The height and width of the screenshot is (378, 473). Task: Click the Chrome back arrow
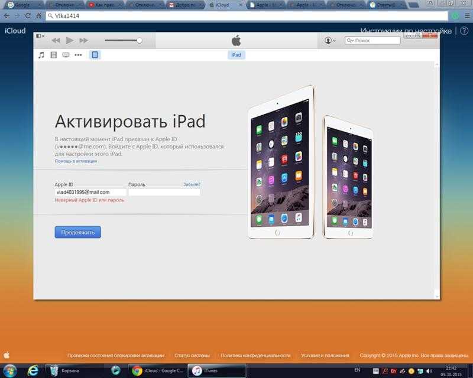point(7,16)
